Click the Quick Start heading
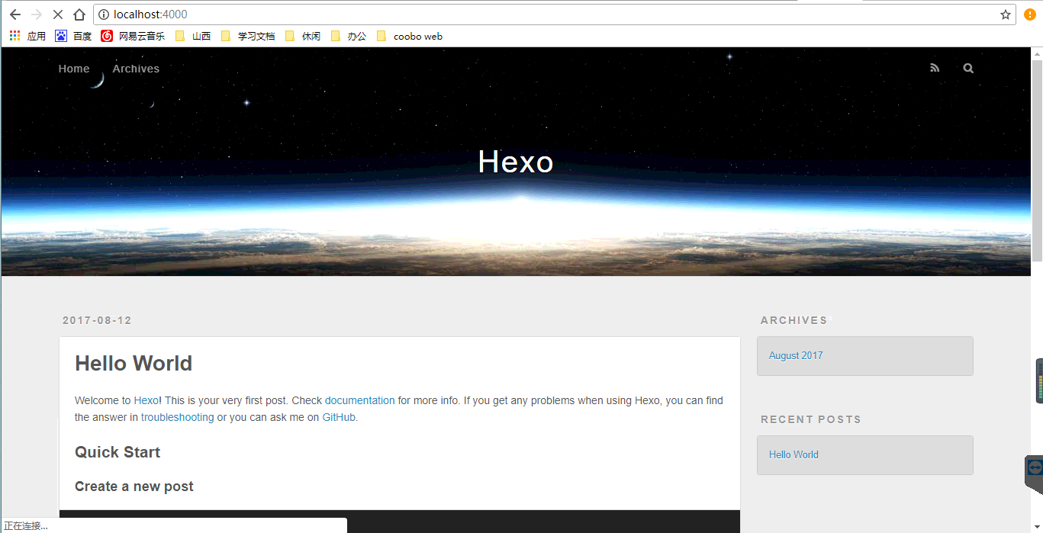 (x=117, y=452)
